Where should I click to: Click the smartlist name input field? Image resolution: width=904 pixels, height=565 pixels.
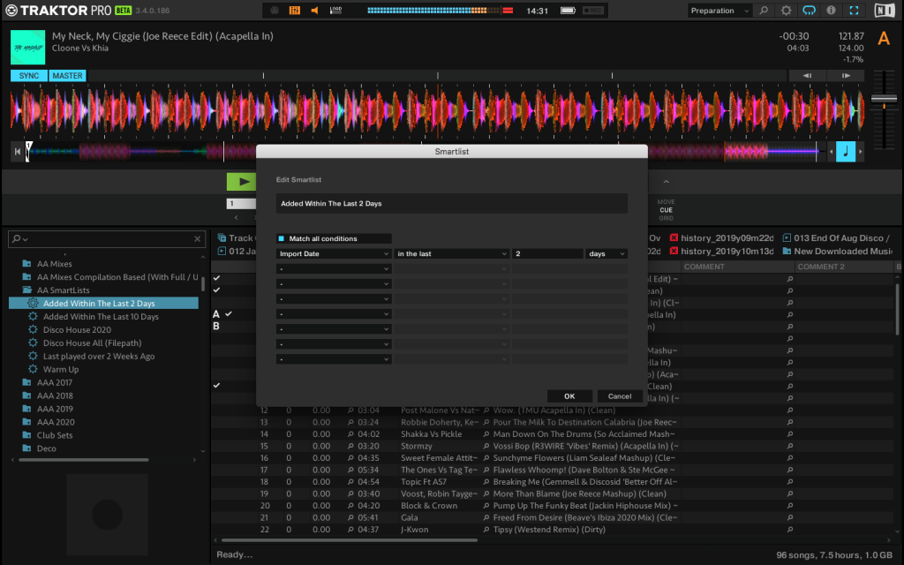tap(451, 204)
